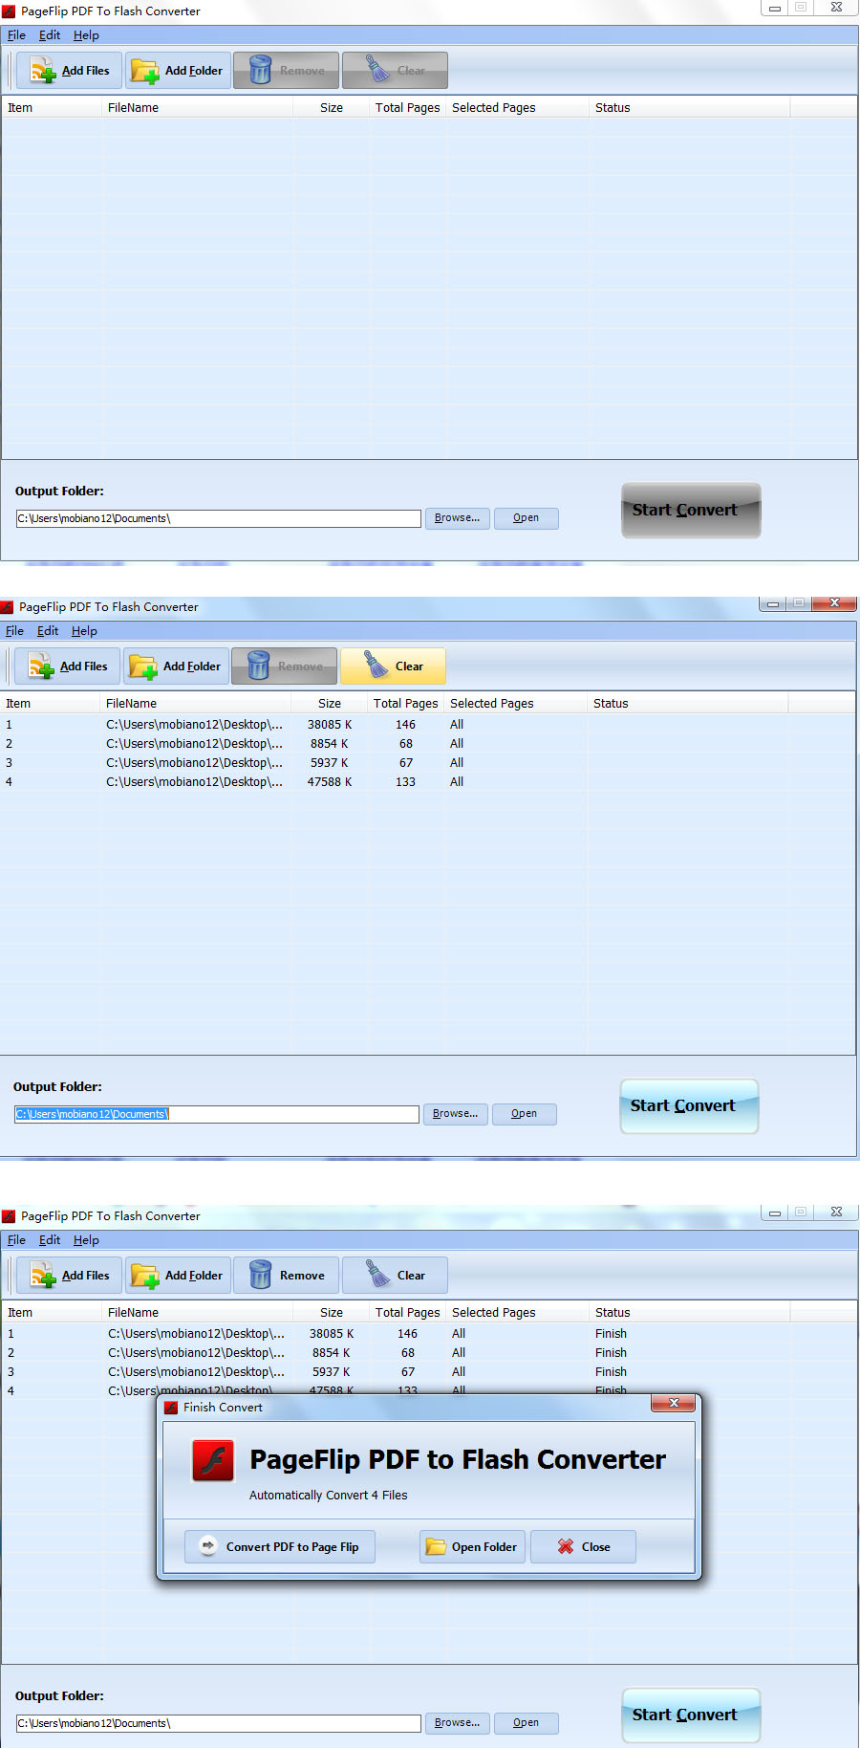This screenshot has height=1748, width=860.
Task: Select the 8854 K row with Finish status
Action: click(429, 1353)
